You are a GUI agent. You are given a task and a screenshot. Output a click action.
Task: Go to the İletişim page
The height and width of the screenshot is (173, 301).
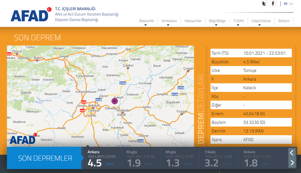click(x=284, y=21)
